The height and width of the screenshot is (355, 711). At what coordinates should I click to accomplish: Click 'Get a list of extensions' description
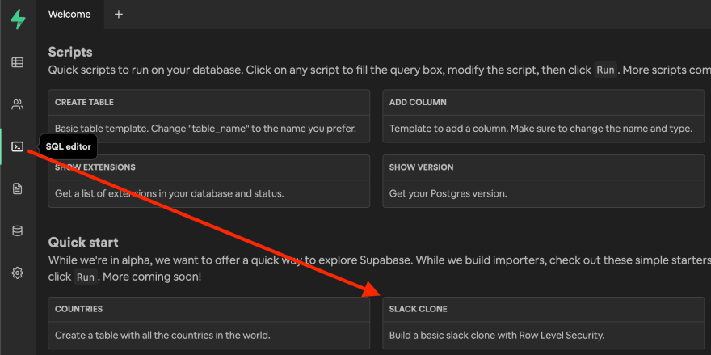pos(169,193)
